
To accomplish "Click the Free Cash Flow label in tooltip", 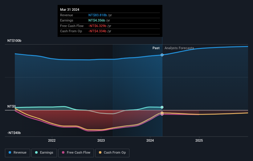I will click(72, 26).
